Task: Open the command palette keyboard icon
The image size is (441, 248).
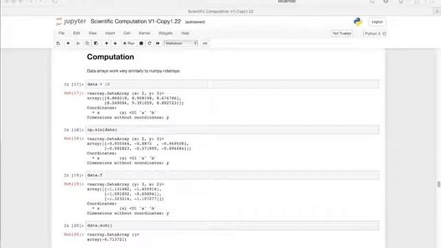Action: [x=205, y=43]
